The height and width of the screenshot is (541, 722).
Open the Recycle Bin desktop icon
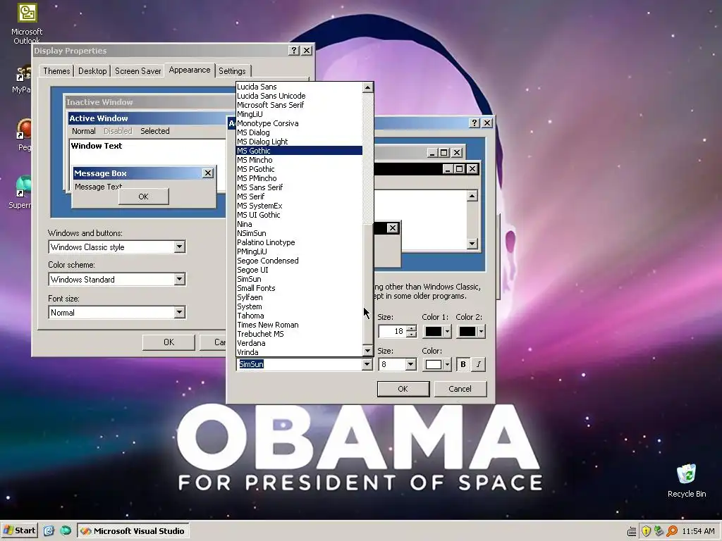click(687, 480)
